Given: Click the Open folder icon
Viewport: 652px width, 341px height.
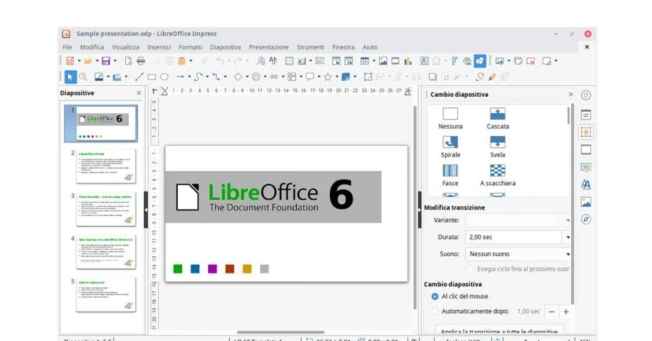Looking at the screenshot, I should pos(87,61).
